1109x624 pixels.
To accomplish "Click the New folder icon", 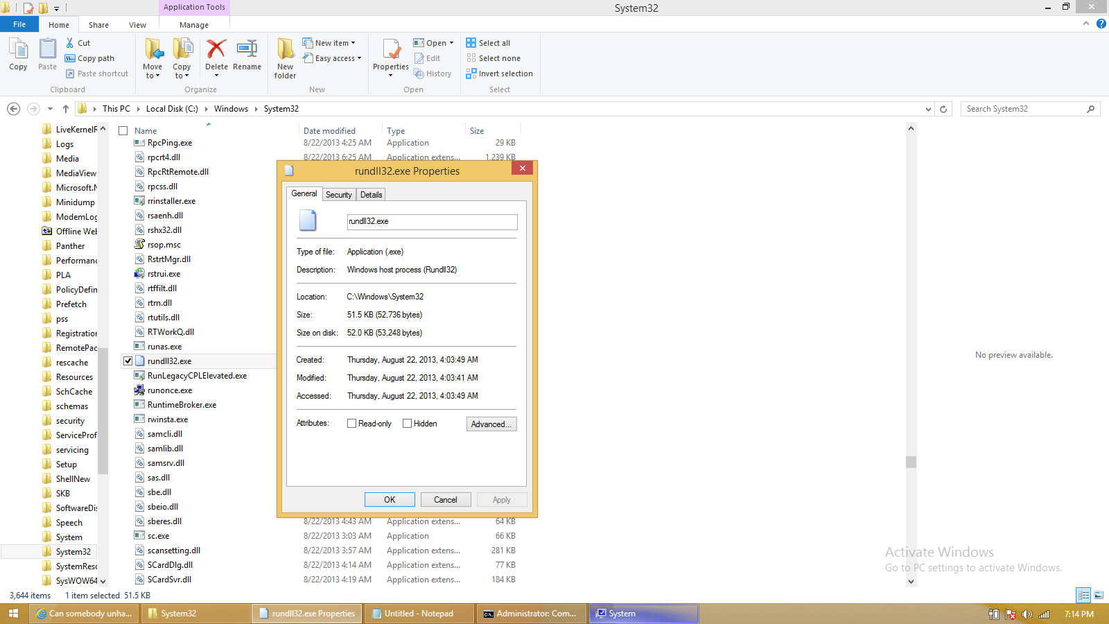I will 286,49.
